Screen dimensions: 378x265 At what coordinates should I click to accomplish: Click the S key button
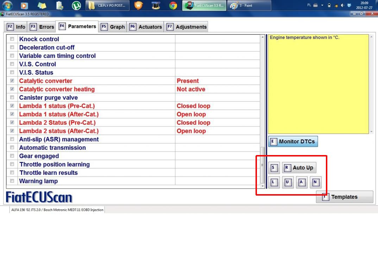[274, 168]
